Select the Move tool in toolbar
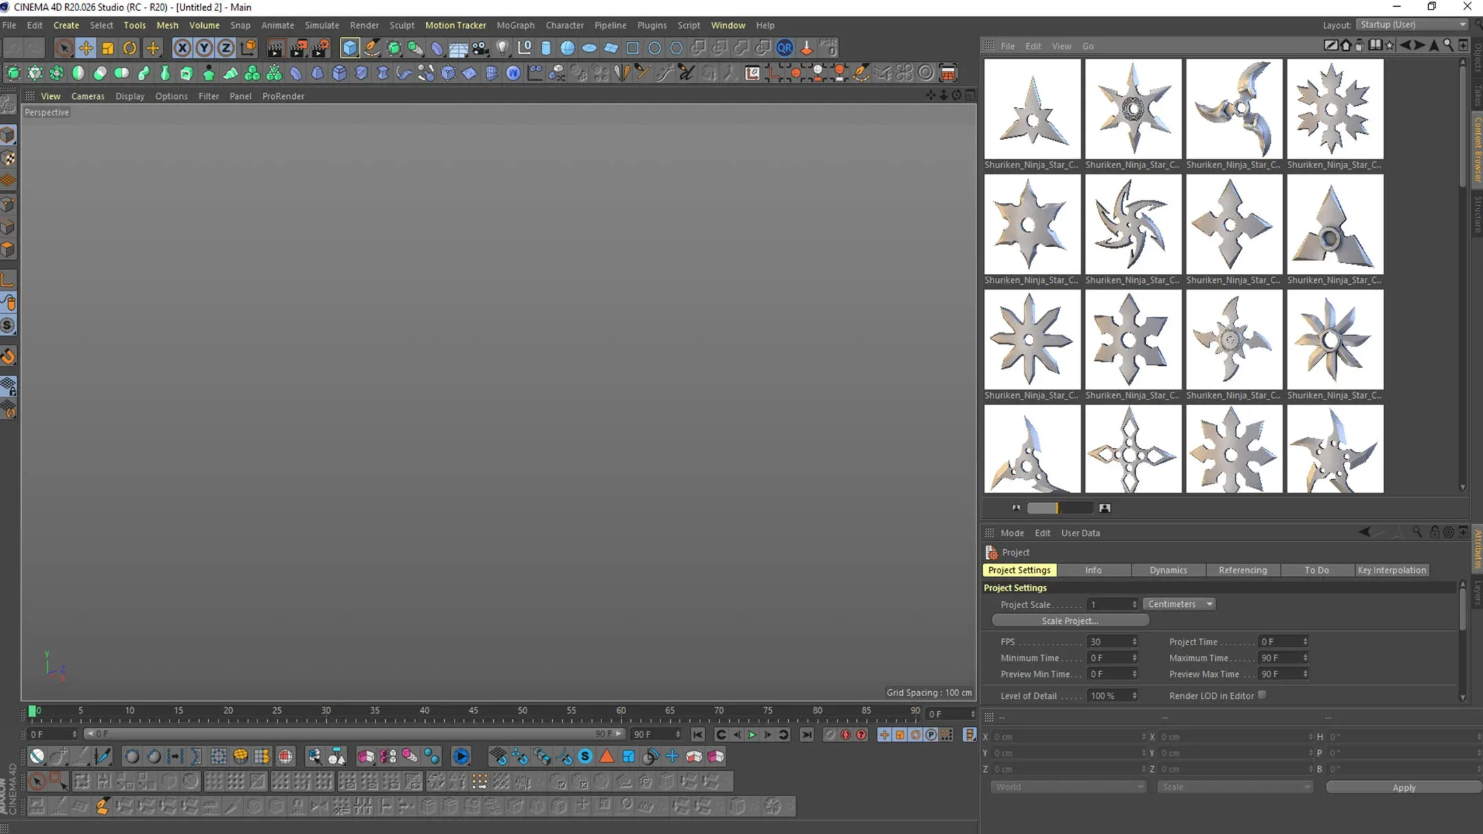Screen dimensions: 1483x834 87,48
